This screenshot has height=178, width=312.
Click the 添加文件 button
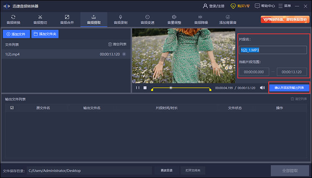[16, 34]
